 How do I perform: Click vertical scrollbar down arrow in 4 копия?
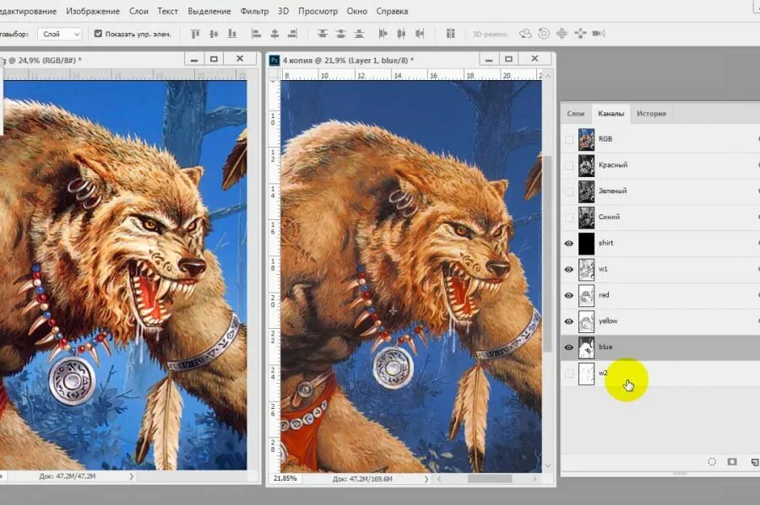(x=548, y=466)
